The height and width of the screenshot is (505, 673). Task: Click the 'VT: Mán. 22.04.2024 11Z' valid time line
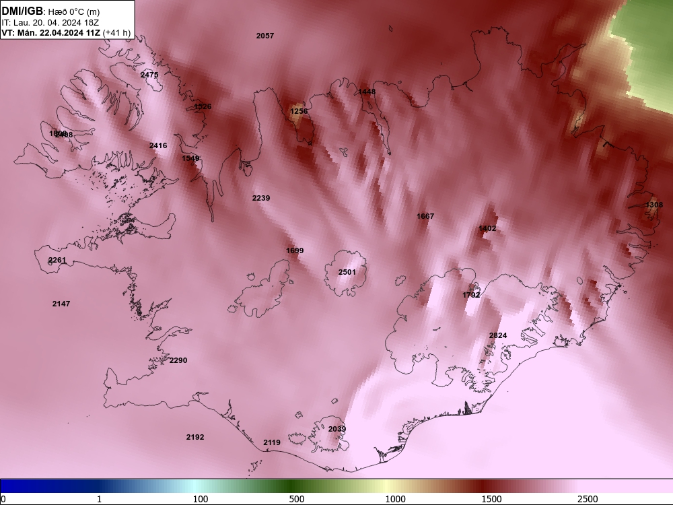[51, 32]
